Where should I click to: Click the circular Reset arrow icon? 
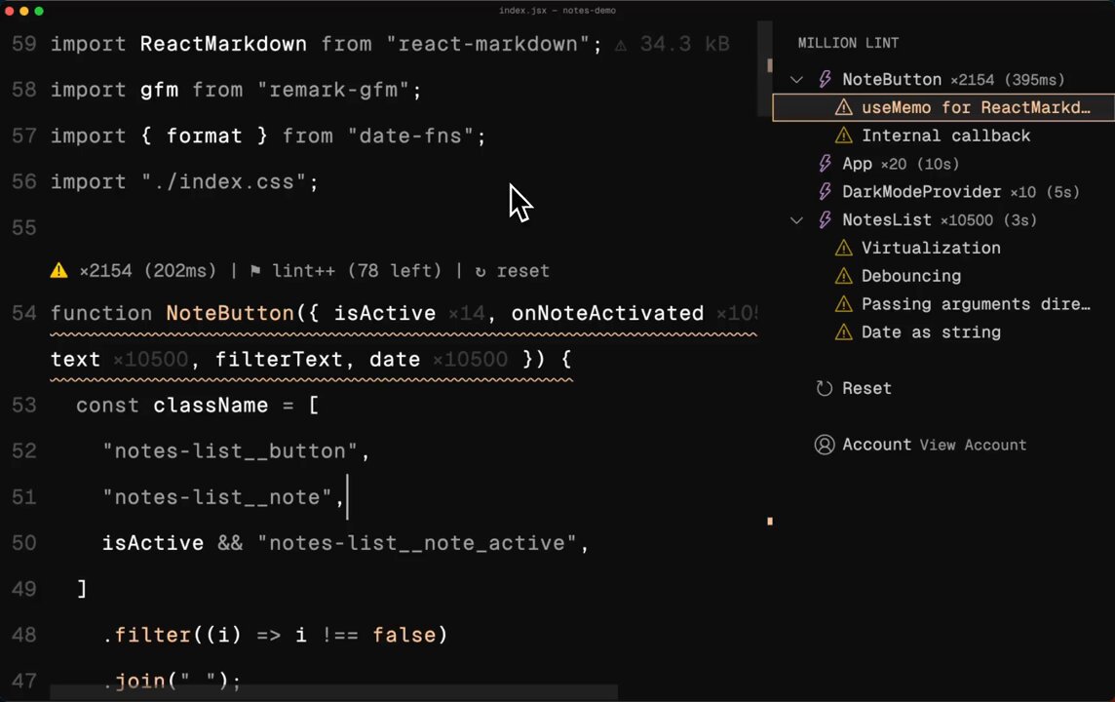coord(825,388)
